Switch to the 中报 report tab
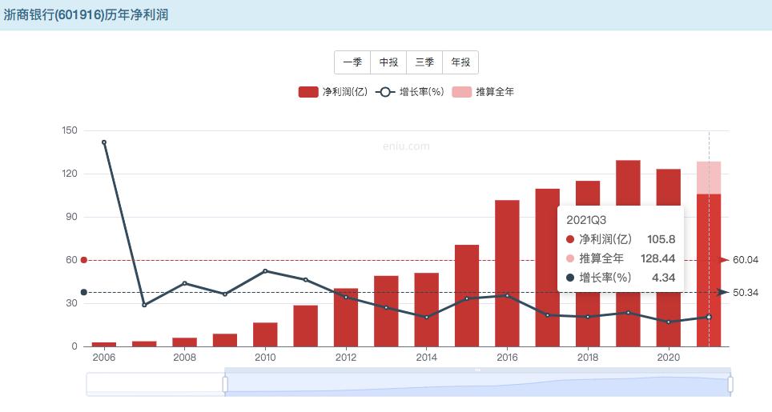 pos(388,62)
